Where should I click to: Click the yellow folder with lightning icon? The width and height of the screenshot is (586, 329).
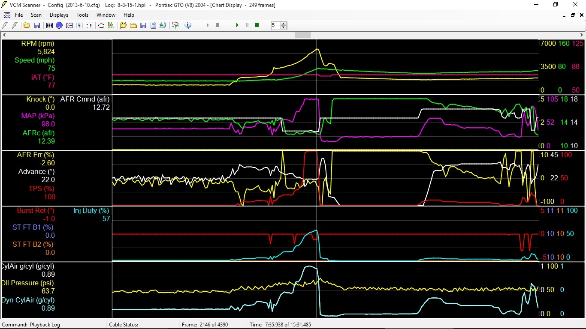pyautogui.click(x=124, y=25)
